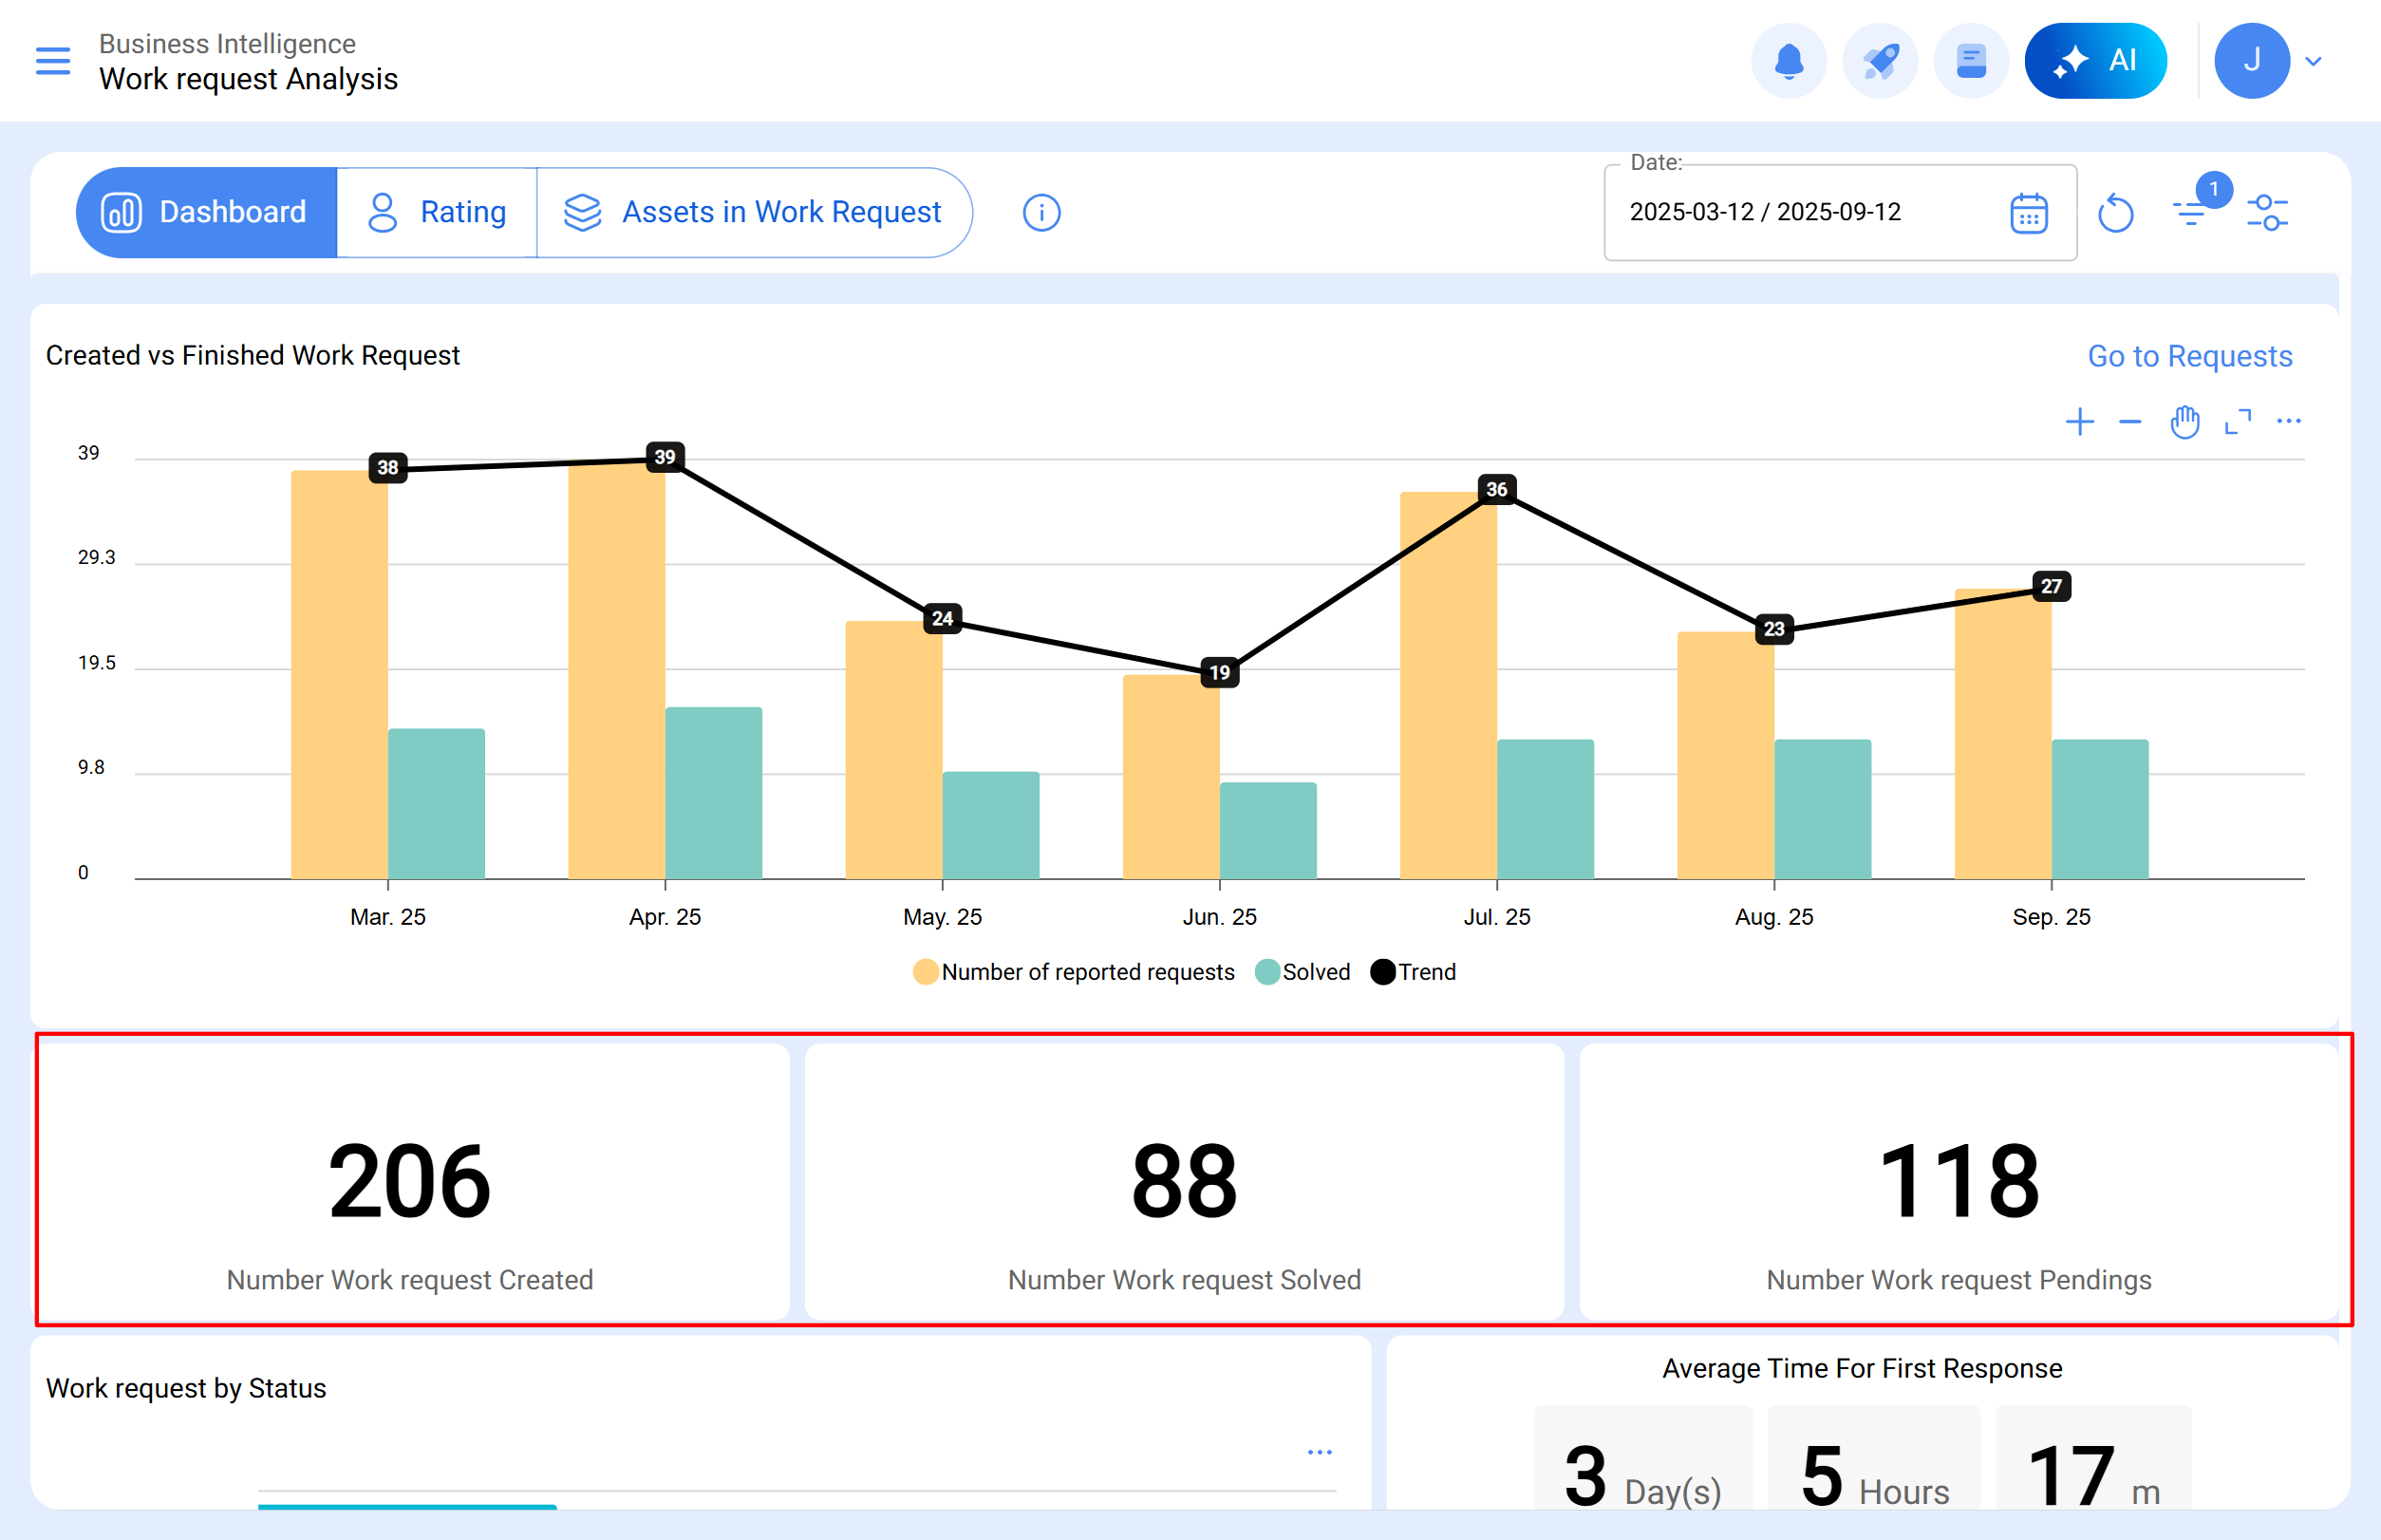Click the rocket quick-launch icon
2381x1540 pixels.
click(1880, 60)
